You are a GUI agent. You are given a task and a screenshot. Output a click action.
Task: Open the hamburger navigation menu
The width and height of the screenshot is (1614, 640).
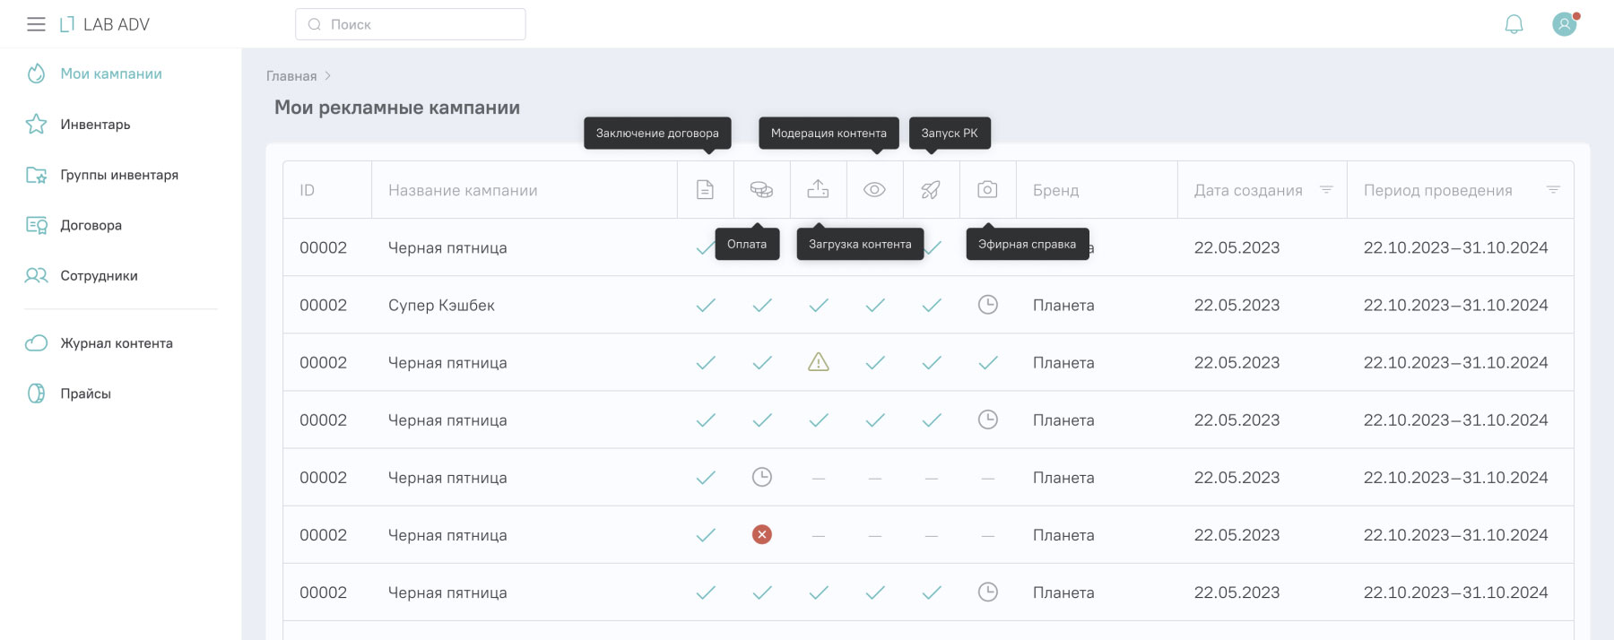[36, 24]
